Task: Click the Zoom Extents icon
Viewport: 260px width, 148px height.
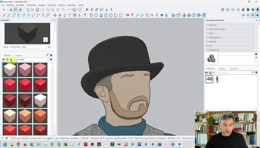Action: 147,15
